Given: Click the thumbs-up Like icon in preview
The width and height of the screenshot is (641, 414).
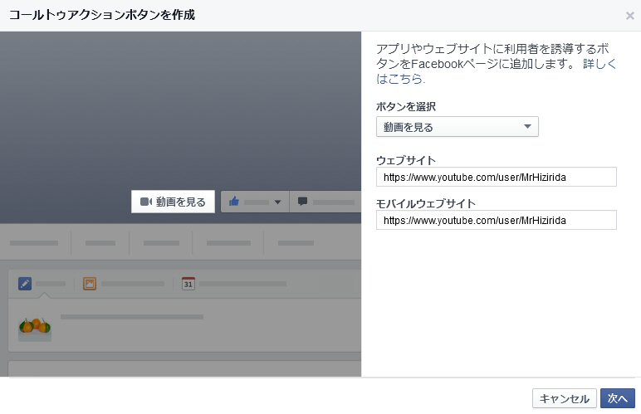Looking at the screenshot, I should pos(234,201).
